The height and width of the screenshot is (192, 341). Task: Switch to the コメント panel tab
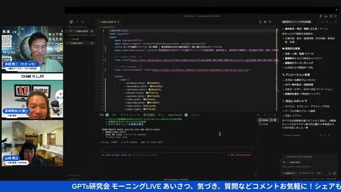pyautogui.click(x=196, y=115)
